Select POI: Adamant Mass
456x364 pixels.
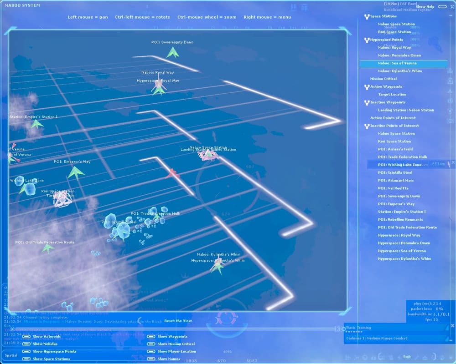pyautogui.click(x=396, y=180)
